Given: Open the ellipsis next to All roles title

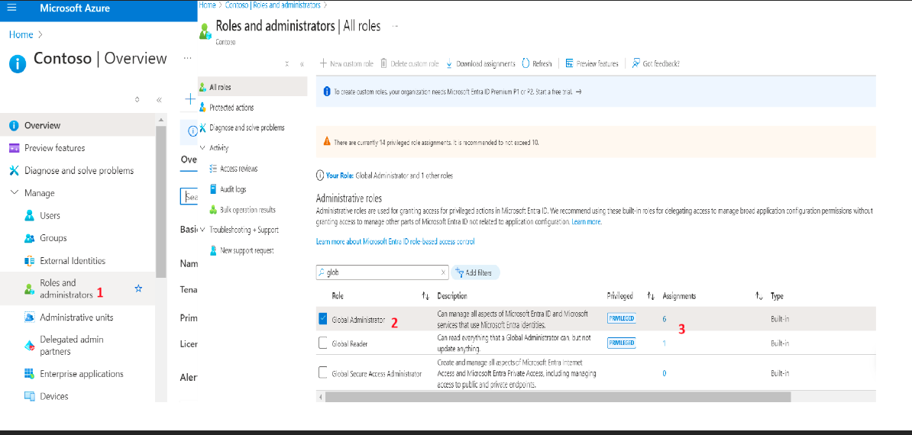Looking at the screenshot, I should [x=395, y=26].
